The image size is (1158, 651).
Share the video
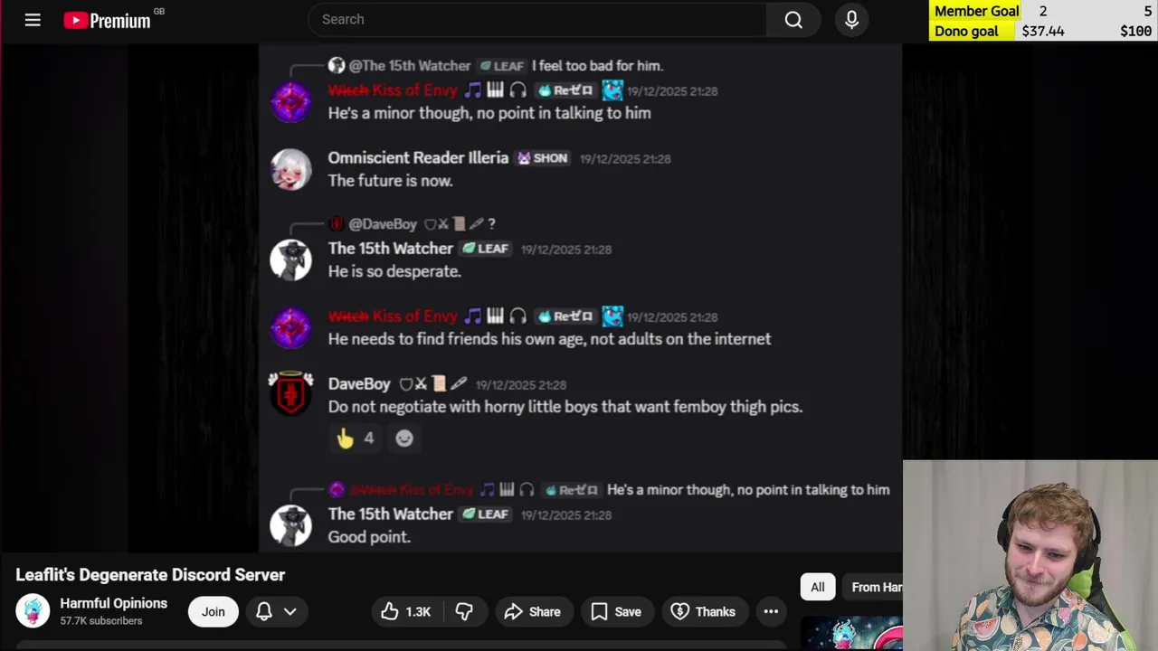pyautogui.click(x=533, y=612)
